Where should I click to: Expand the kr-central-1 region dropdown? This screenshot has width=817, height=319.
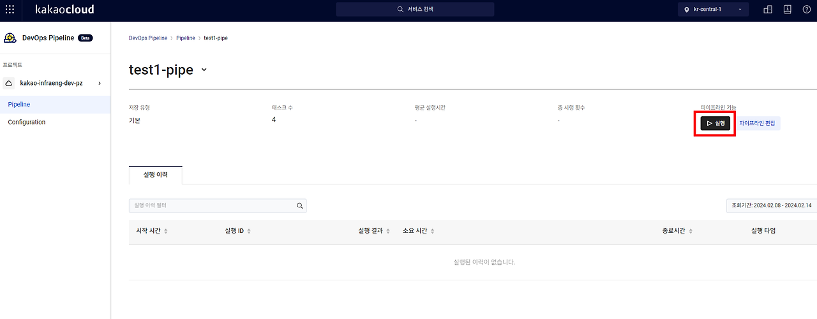pyautogui.click(x=713, y=10)
